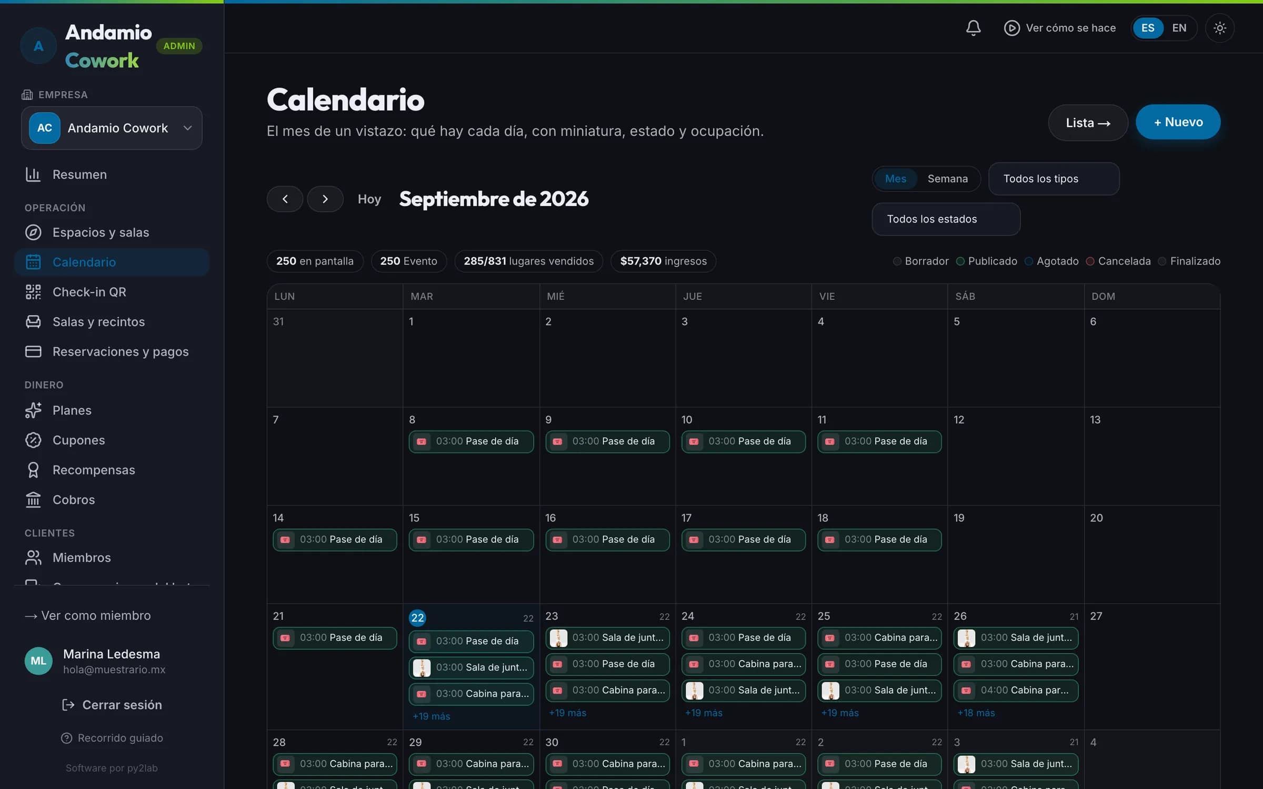
Task: Click the Hoy button
Action: click(x=369, y=199)
